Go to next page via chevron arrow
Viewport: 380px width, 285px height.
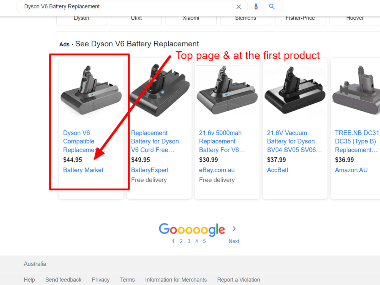coord(234,228)
